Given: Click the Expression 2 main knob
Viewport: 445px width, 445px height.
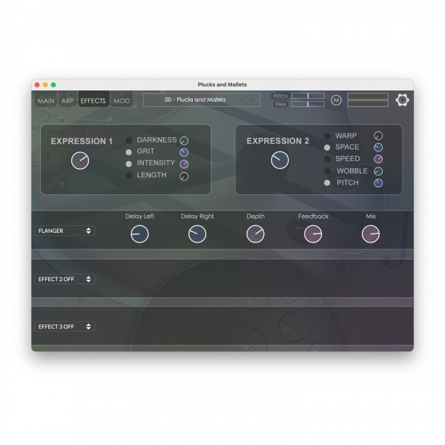Looking at the screenshot, I should 280,160.
